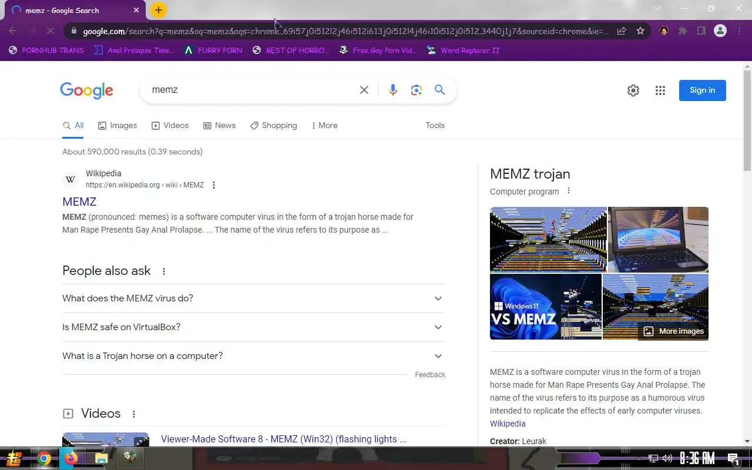The width and height of the screenshot is (752, 470).
Task: Open the MEMZ Wikipedia result title link
Action: [79, 202]
